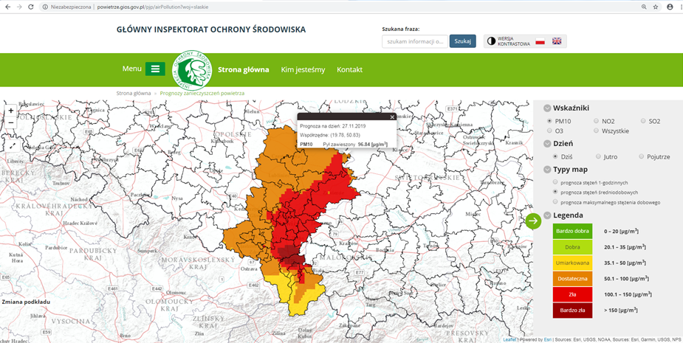Open Kim jesteśmy in the navigation bar
683x343 pixels.
(303, 69)
